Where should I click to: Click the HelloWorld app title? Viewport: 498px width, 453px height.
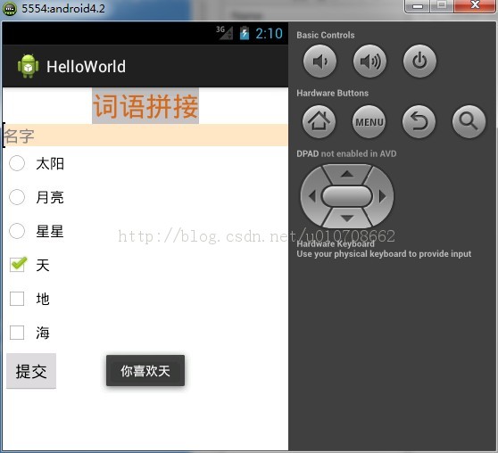pos(86,67)
